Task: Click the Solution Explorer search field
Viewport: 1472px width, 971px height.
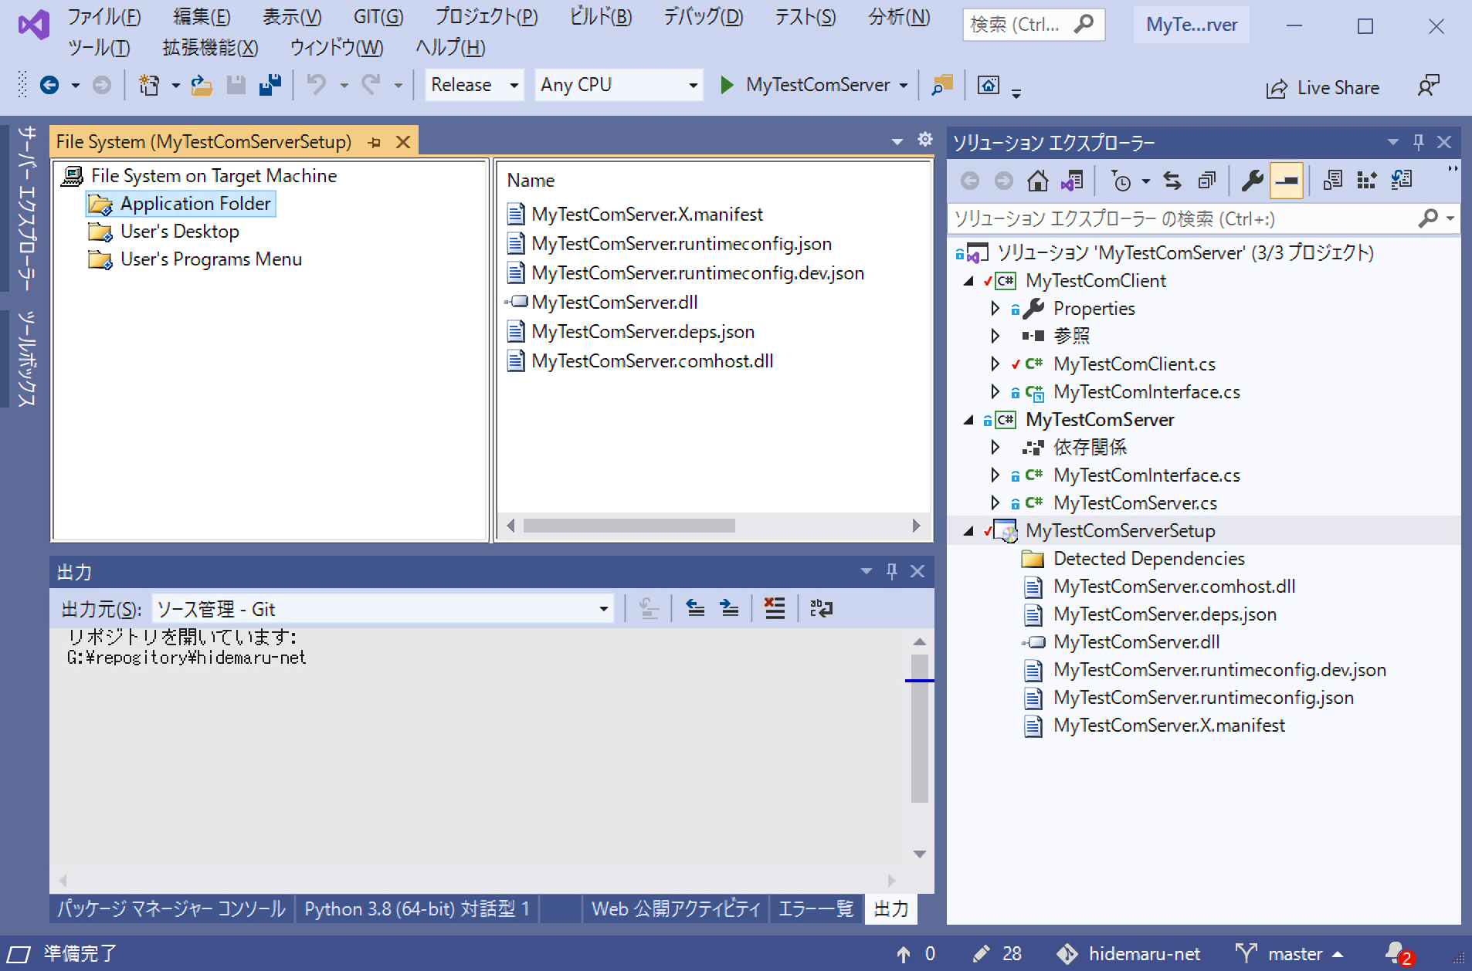Action: [1182, 219]
